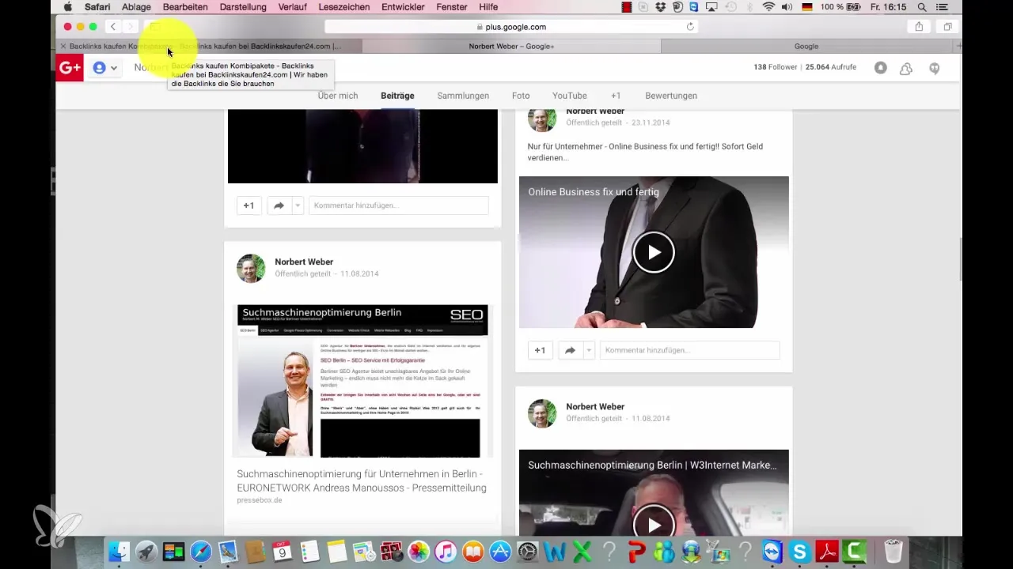Show all tabs overview icon in Safari

(947, 27)
